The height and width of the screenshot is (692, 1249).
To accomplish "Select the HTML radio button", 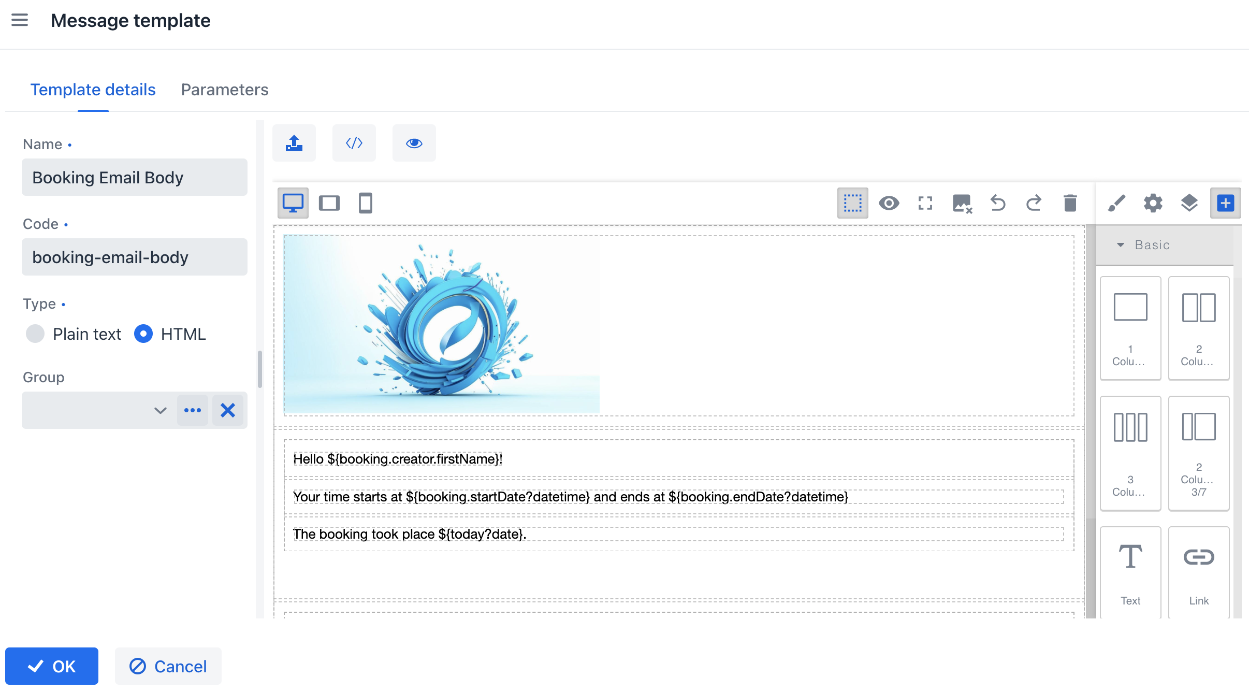I will (x=143, y=334).
